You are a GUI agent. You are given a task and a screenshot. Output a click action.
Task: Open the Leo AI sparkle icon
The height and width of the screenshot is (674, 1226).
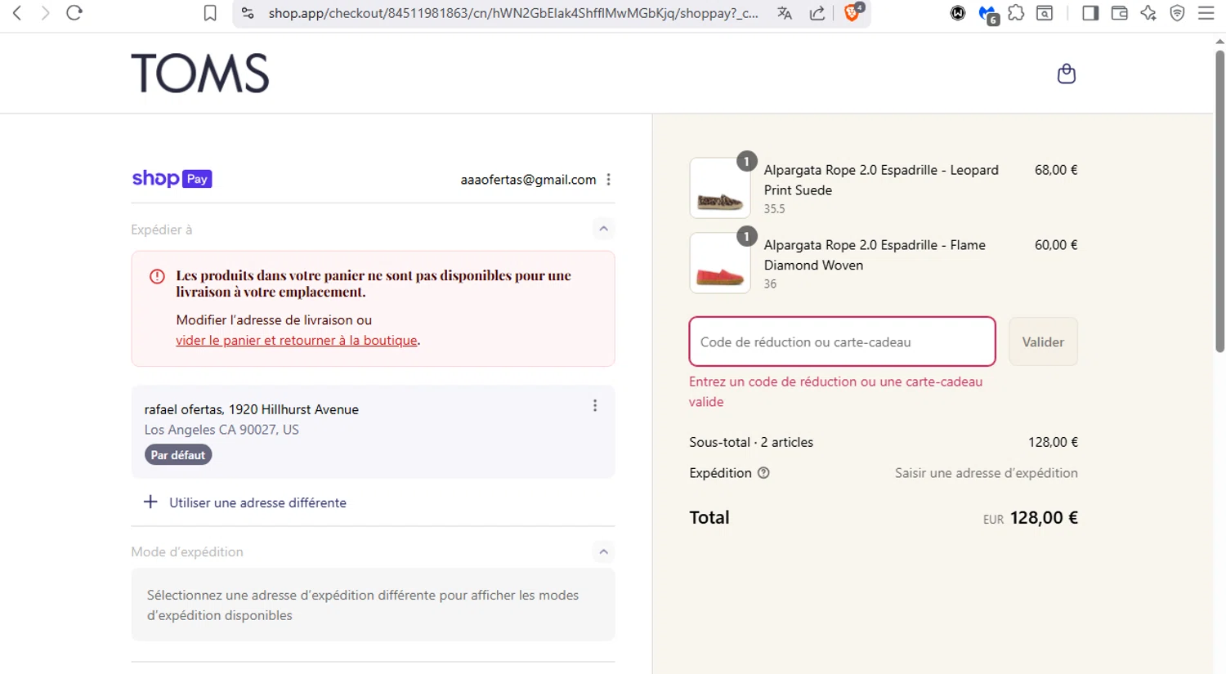coord(1148,13)
